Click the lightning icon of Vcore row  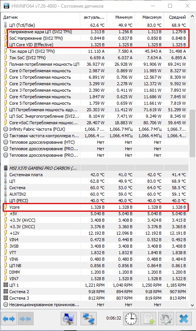pyautogui.click(x=6, y=207)
